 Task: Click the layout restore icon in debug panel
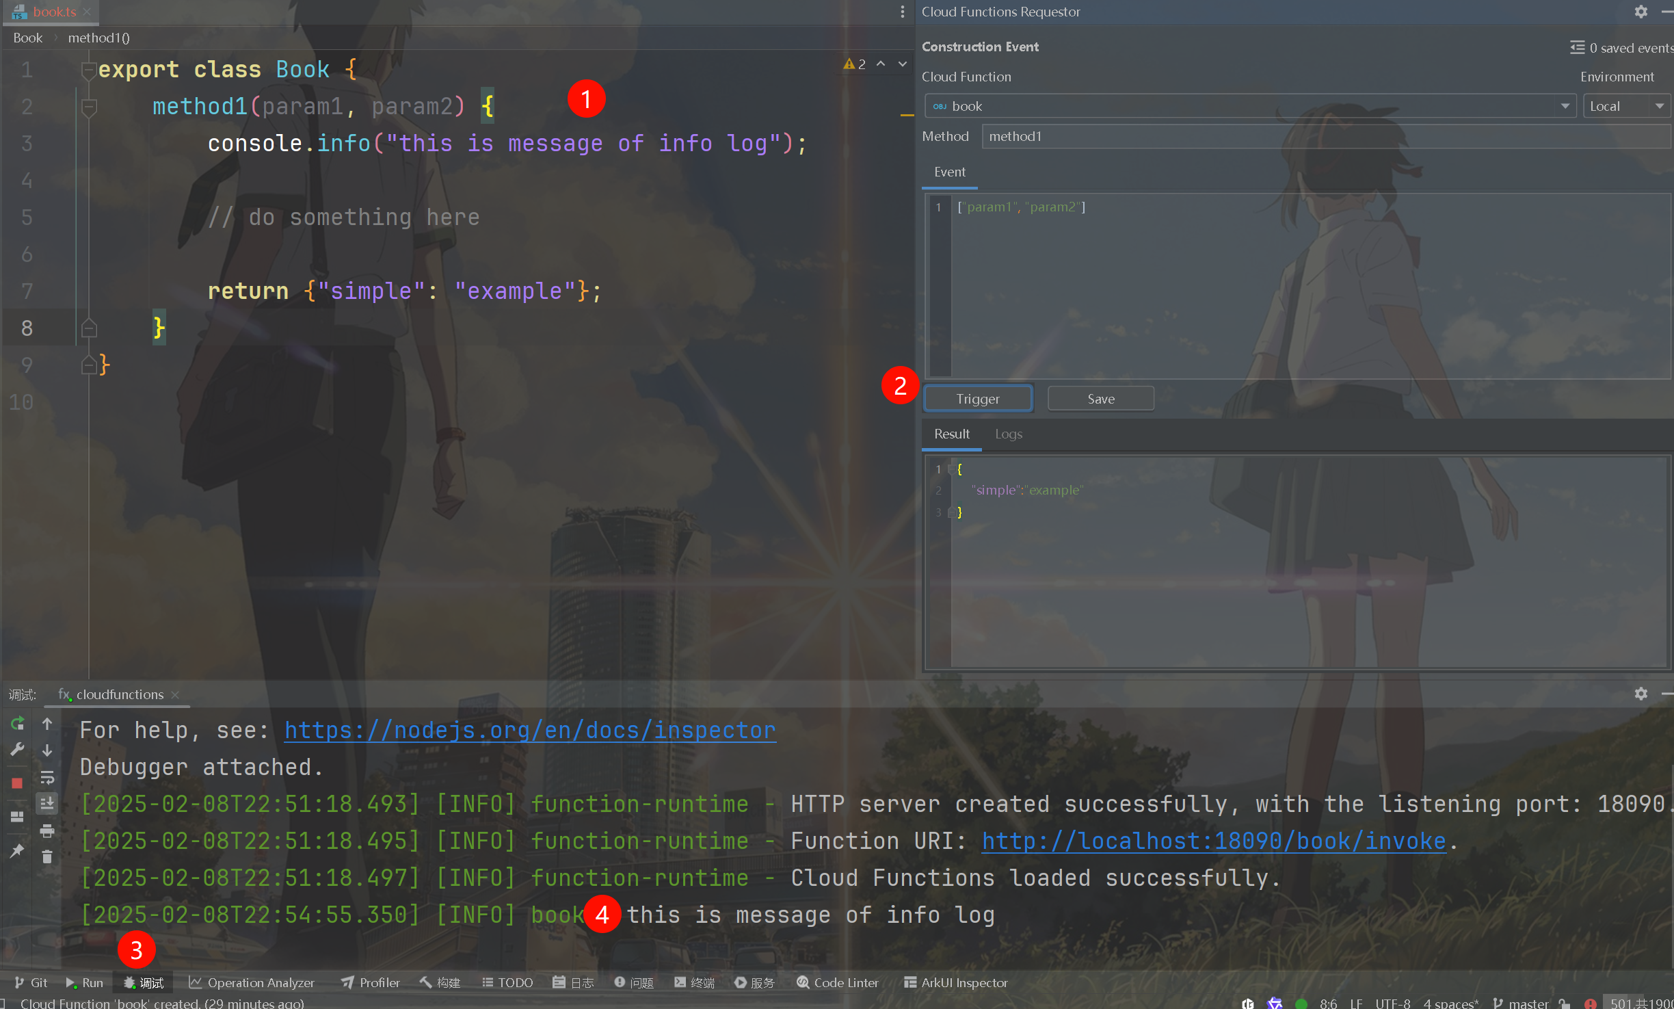click(x=18, y=817)
